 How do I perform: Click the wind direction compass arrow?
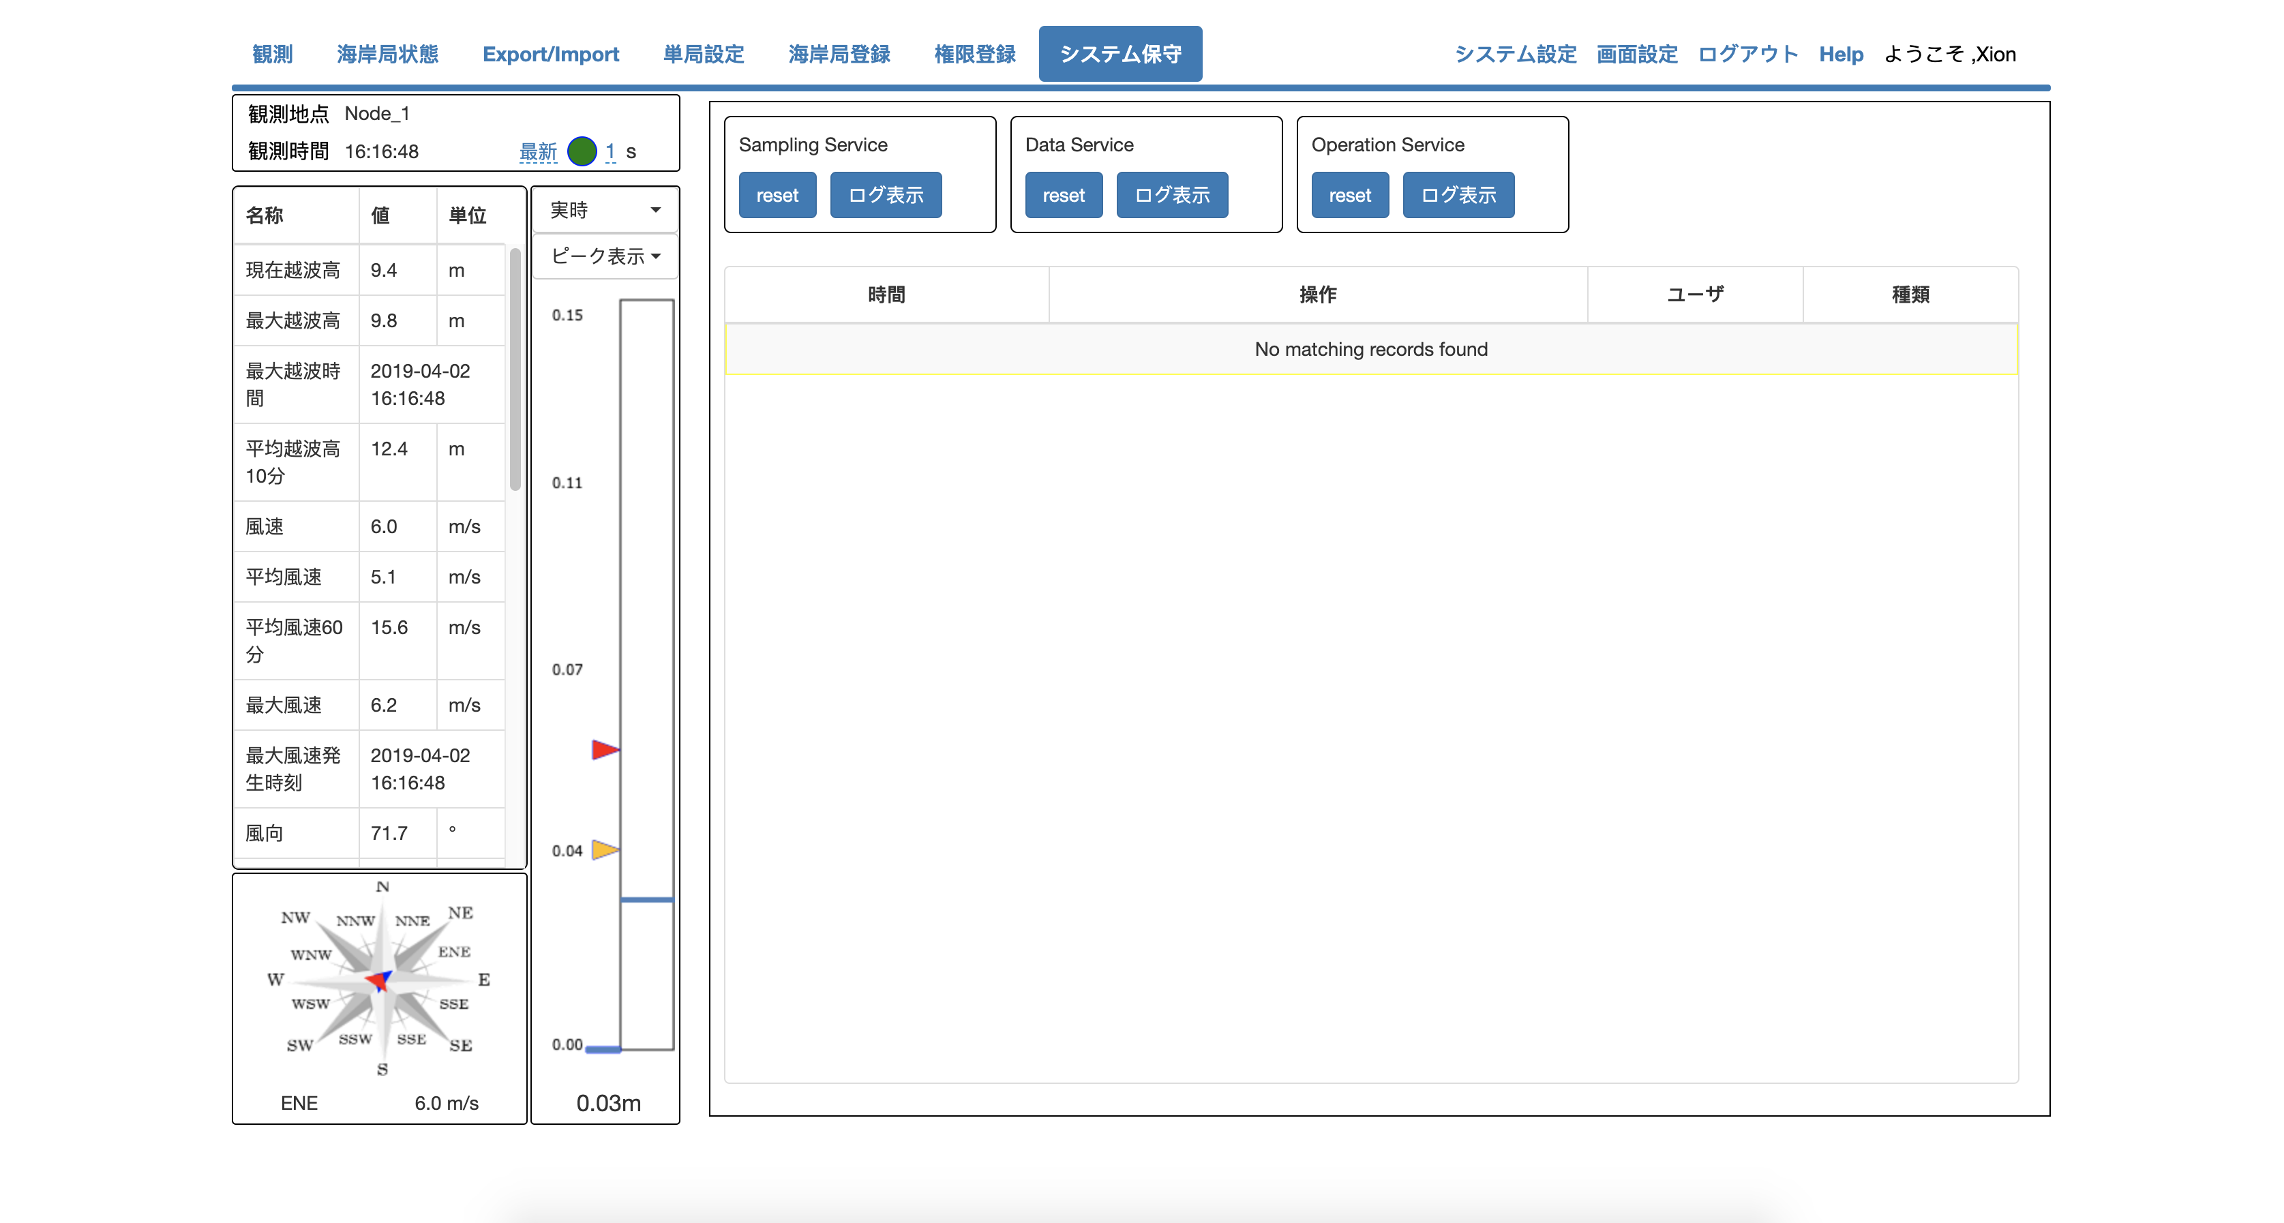378,980
